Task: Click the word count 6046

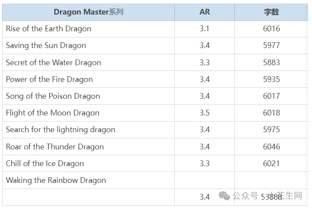Action: tap(271, 147)
